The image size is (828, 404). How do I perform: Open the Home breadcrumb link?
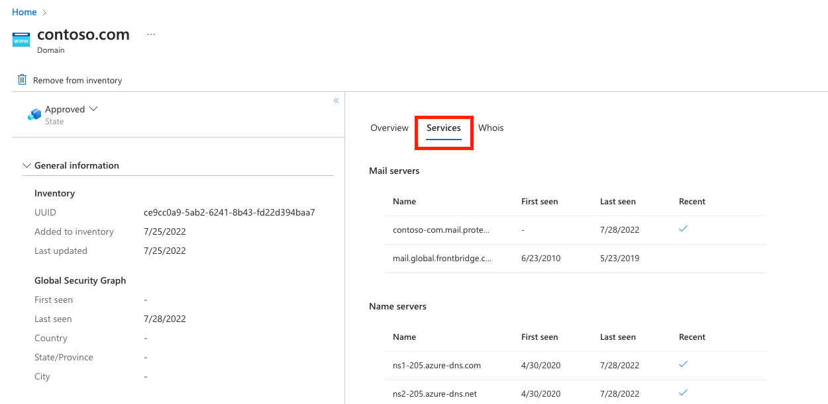24,12
